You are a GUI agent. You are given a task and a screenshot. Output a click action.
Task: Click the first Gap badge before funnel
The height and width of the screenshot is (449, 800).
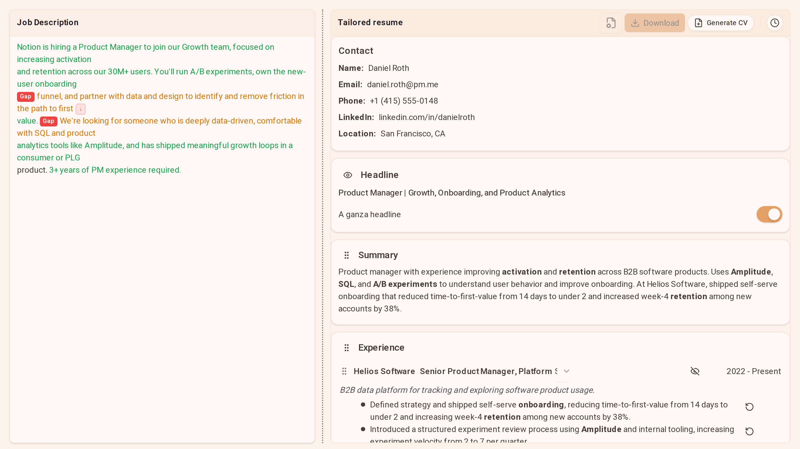pyautogui.click(x=26, y=96)
